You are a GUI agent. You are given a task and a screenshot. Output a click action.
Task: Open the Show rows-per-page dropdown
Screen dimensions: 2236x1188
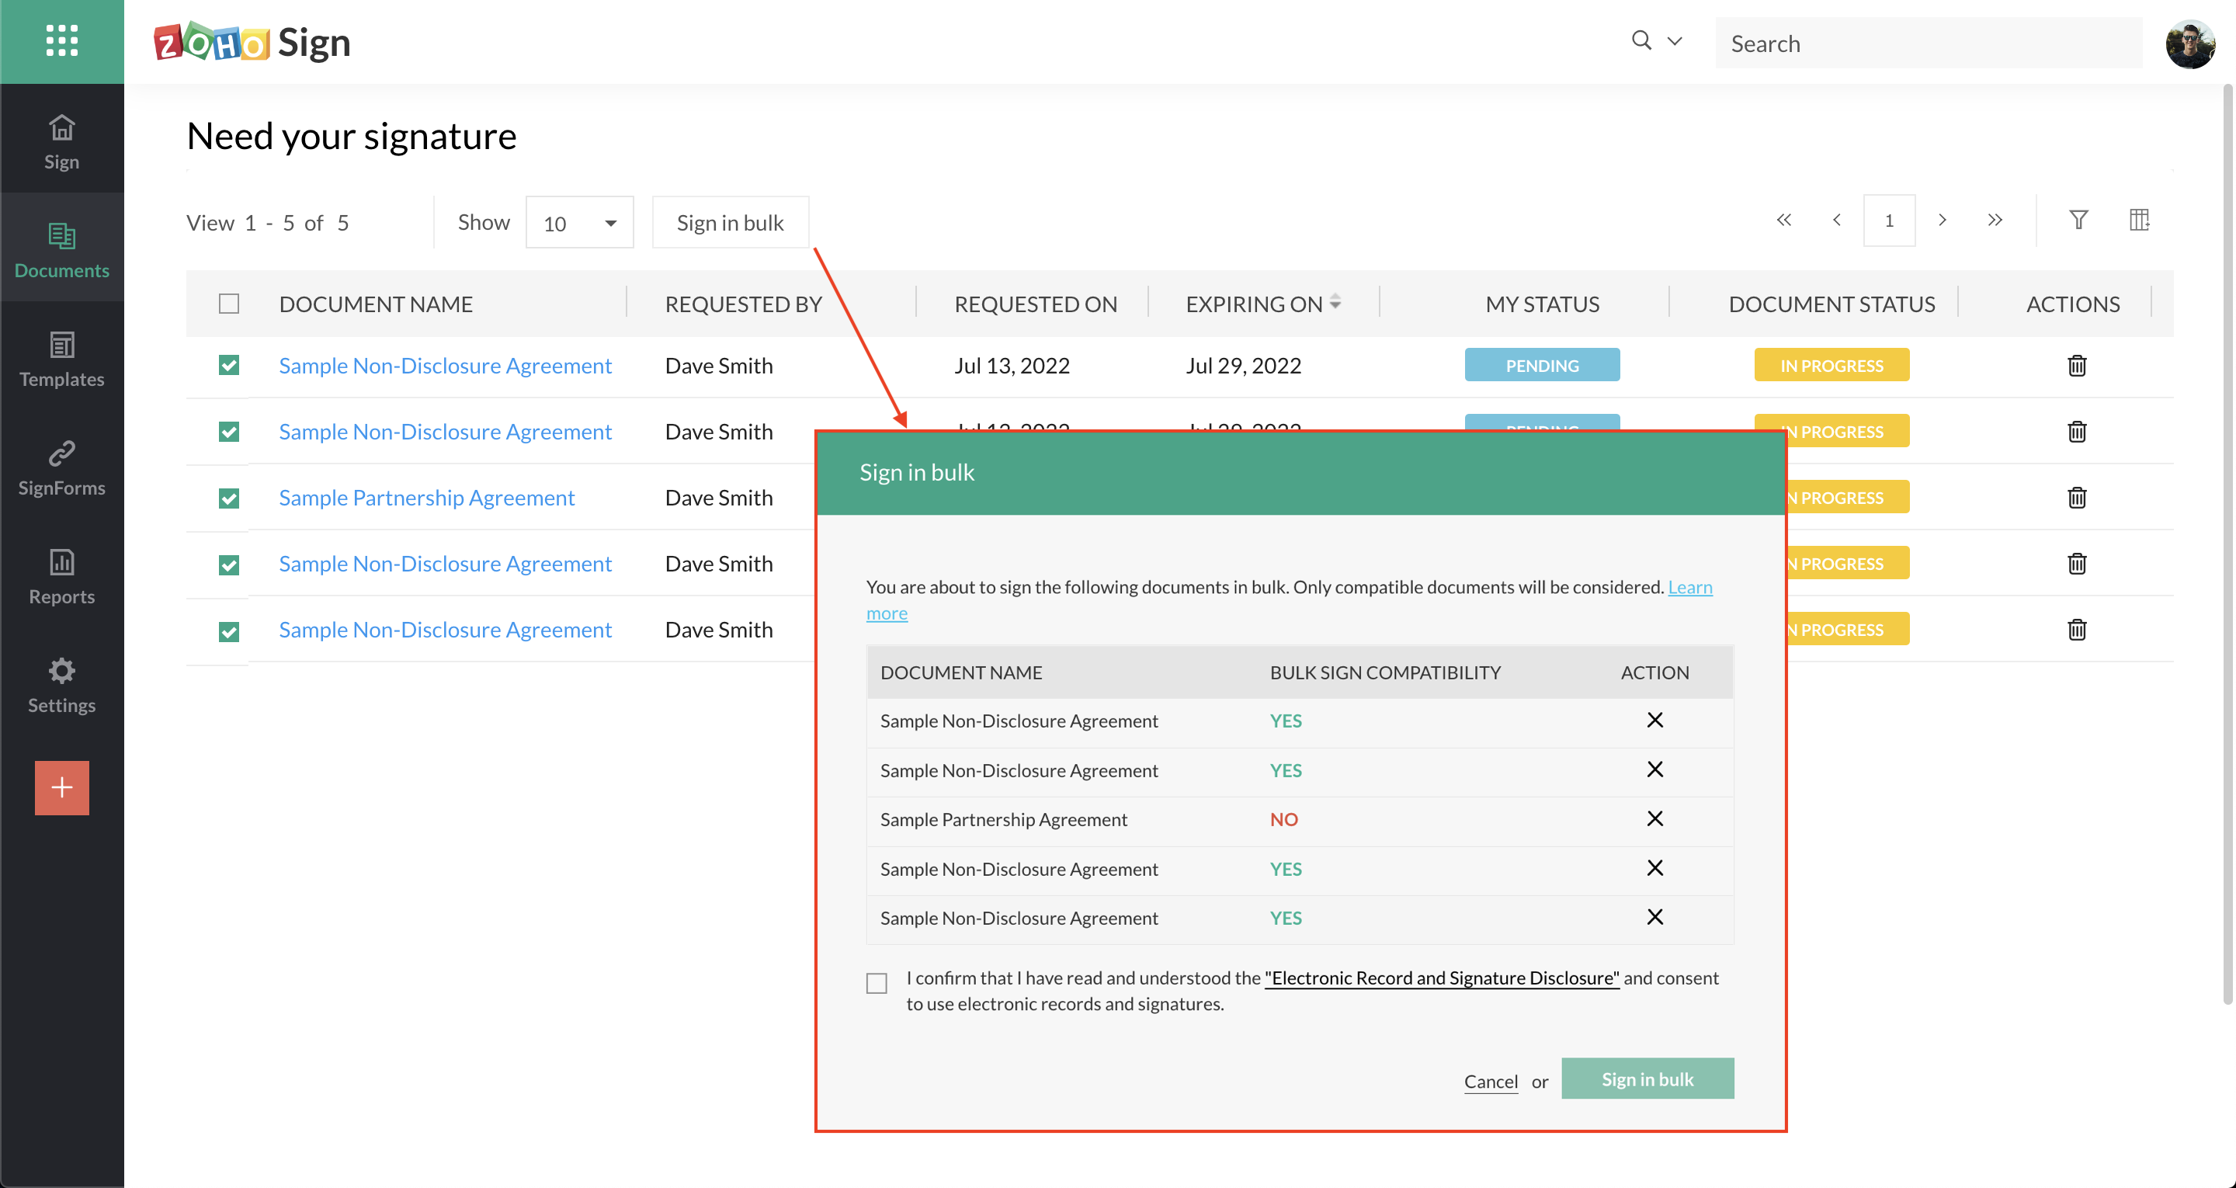point(579,223)
